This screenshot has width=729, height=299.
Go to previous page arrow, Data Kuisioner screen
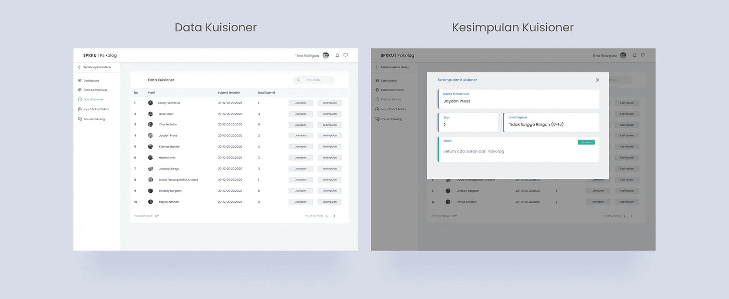[x=327, y=216]
